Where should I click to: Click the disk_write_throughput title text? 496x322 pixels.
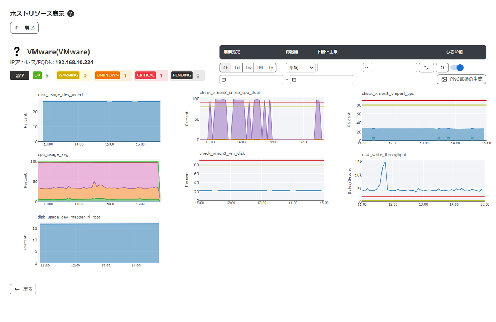[x=384, y=154]
